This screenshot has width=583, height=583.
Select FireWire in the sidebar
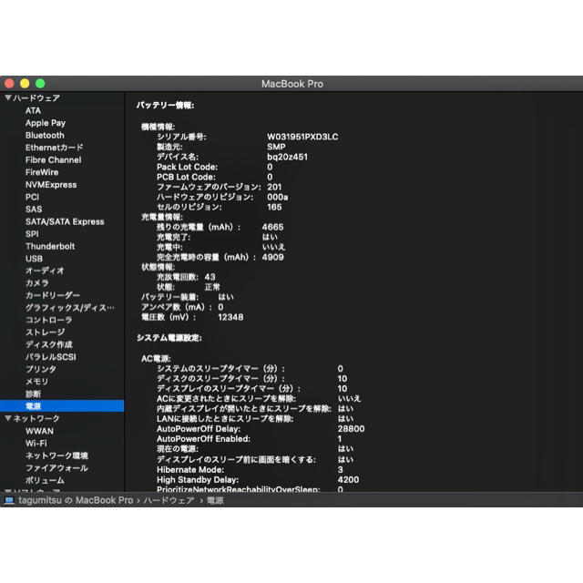coord(42,172)
